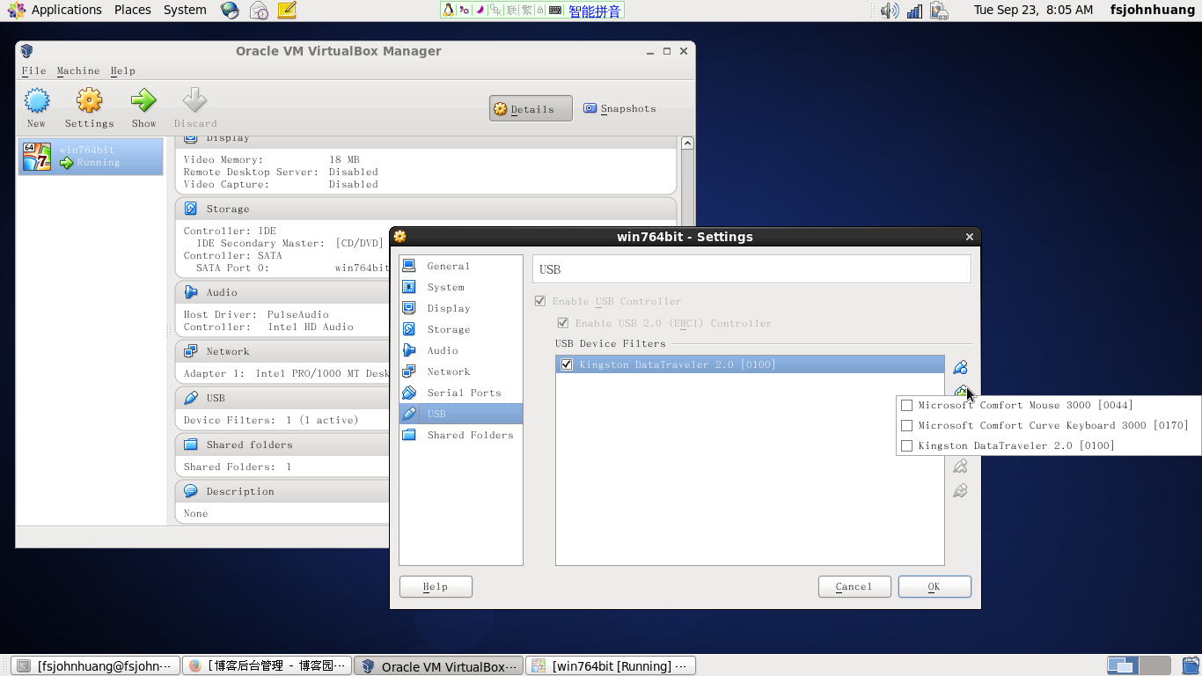The width and height of the screenshot is (1202, 676).
Task: Open the fsjohnhuang user menu
Action: coord(1152,10)
